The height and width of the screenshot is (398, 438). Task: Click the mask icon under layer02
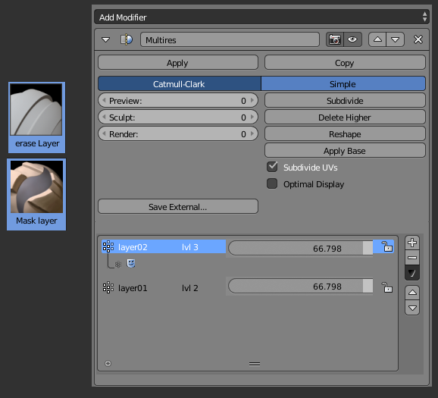(x=131, y=263)
